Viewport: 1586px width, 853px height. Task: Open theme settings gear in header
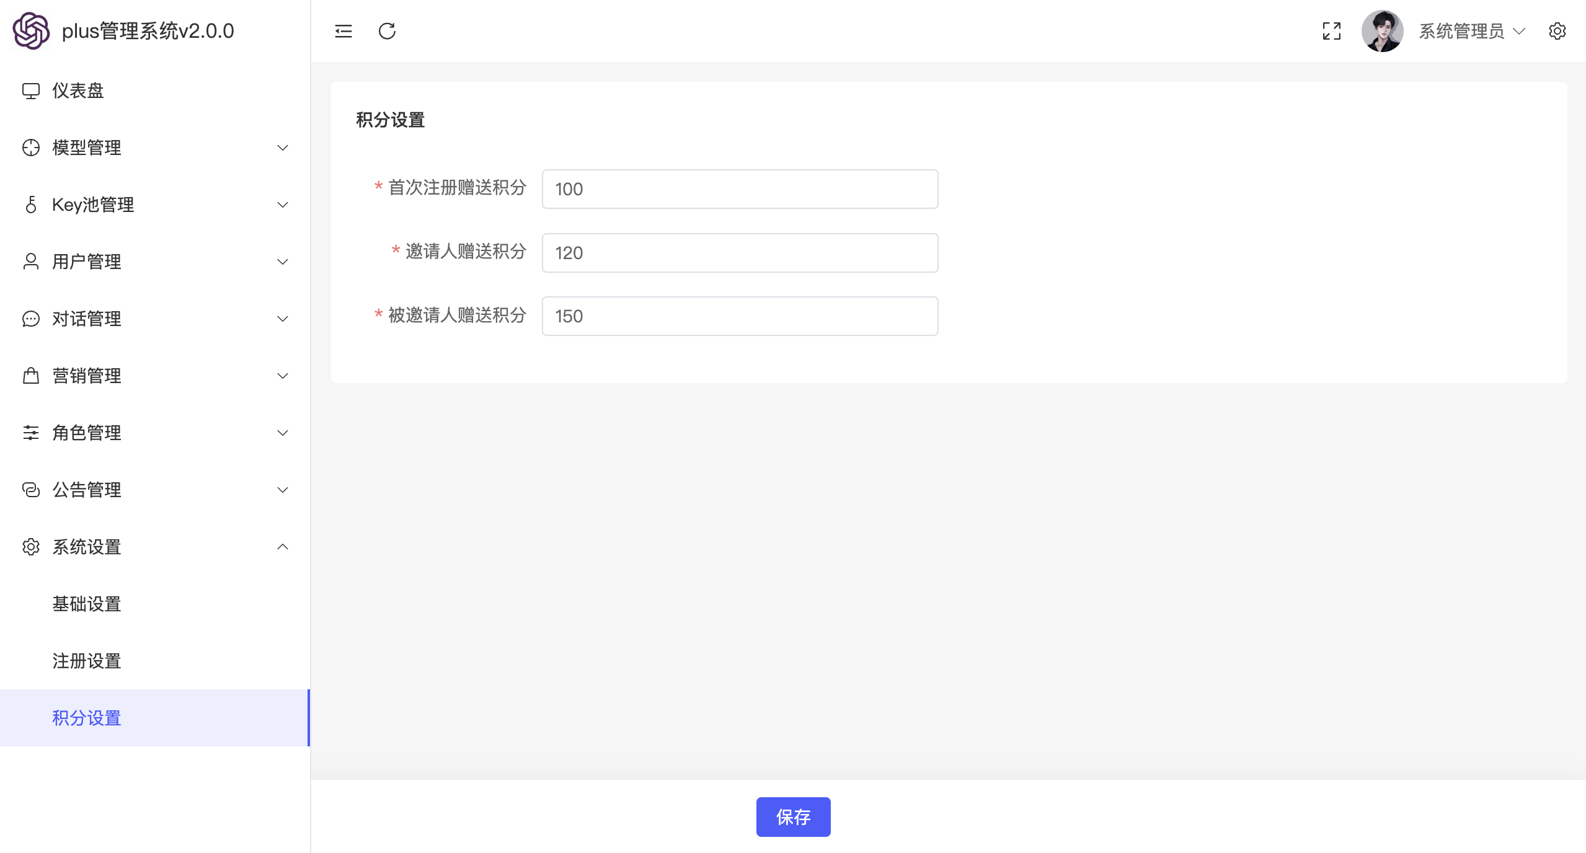click(1557, 31)
